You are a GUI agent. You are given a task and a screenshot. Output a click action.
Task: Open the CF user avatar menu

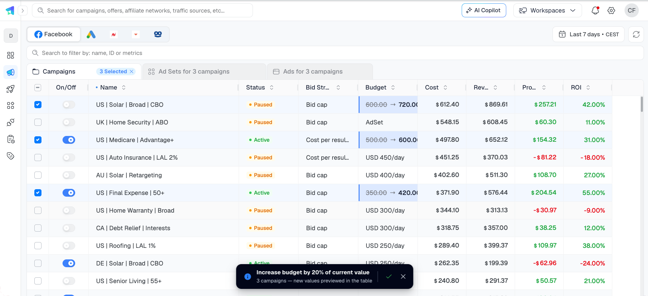pyautogui.click(x=631, y=11)
